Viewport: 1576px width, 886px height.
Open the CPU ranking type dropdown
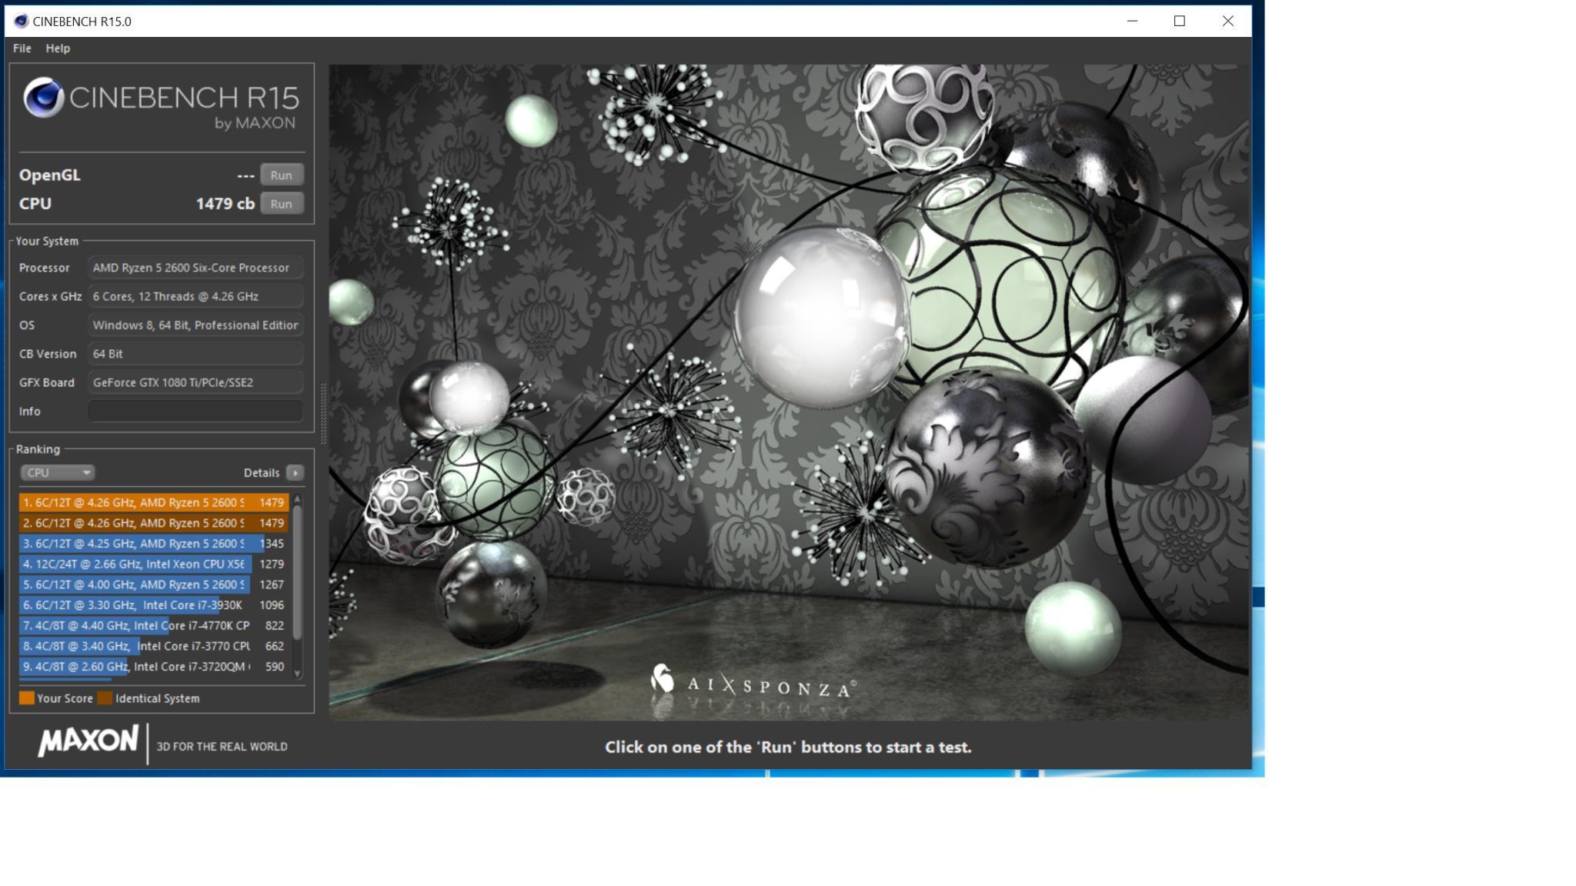coord(57,473)
